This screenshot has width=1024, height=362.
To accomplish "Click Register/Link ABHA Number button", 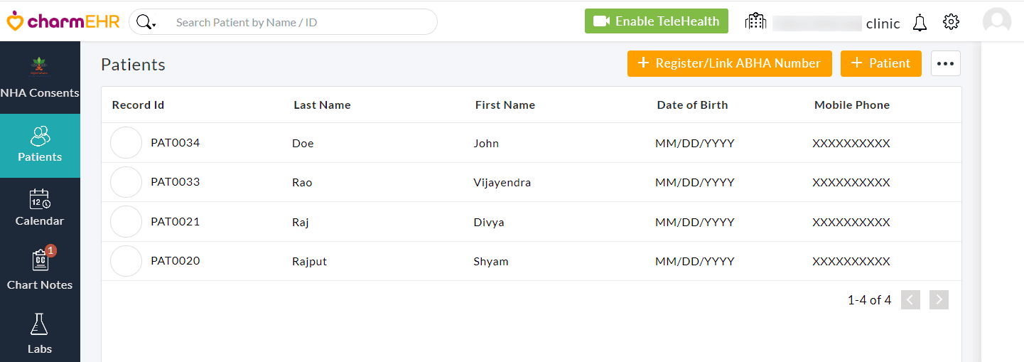I will coord(731,63).
